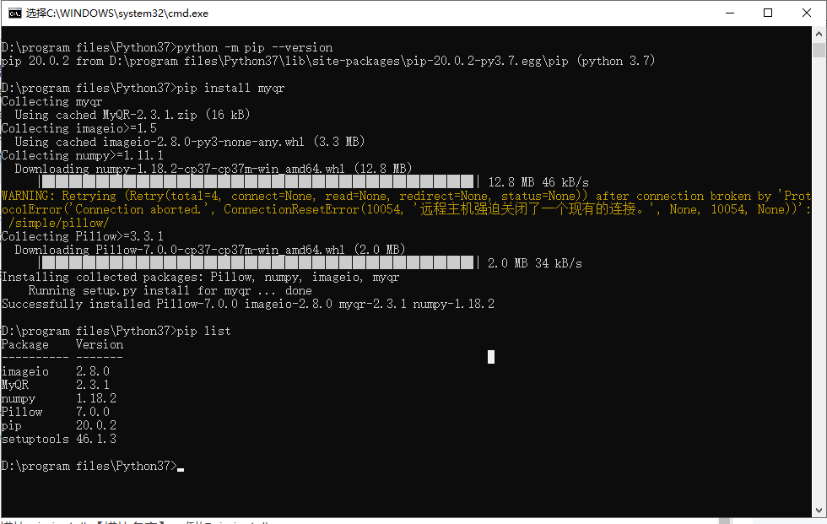Click the window title text cmd.exe
This screenshot has height=524, width=827.
117,14
